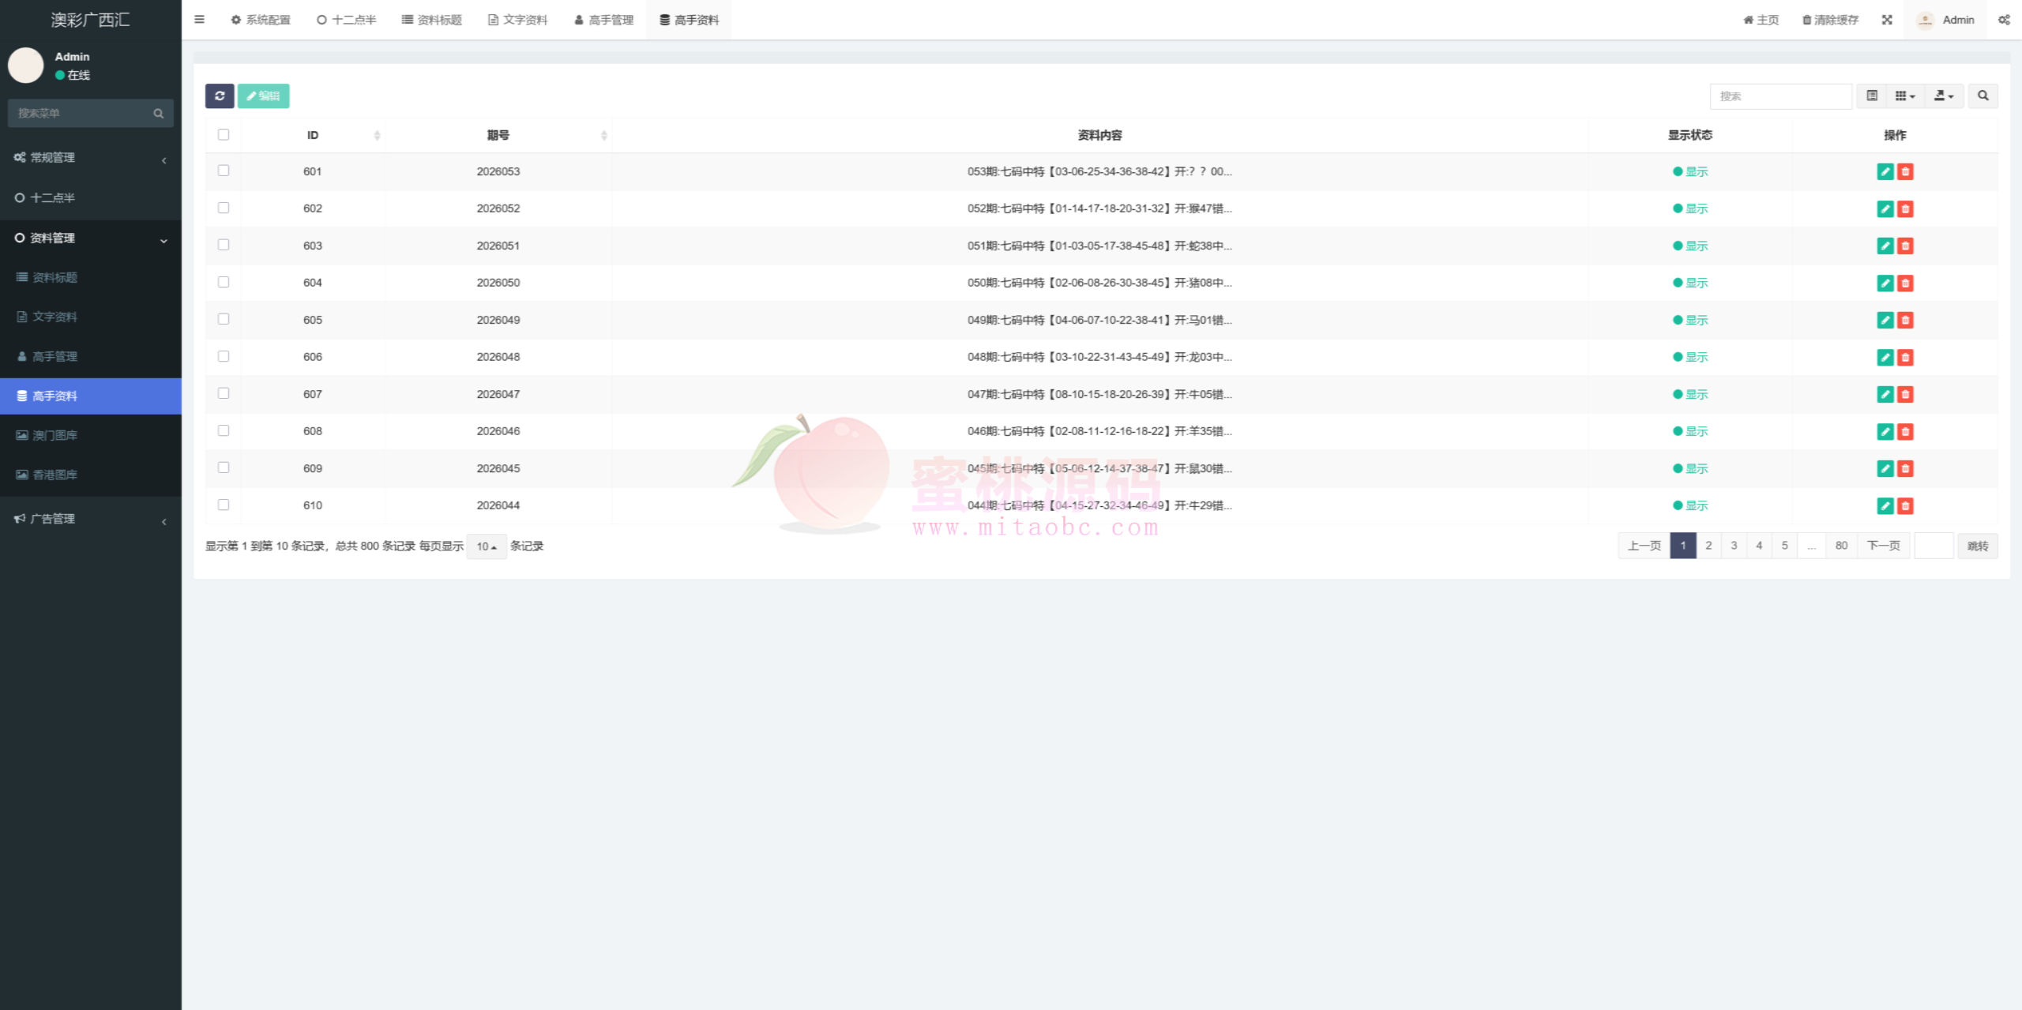Click the settings gears icon at top right
2022x1010 pixels.
(x=2003, y=20)
